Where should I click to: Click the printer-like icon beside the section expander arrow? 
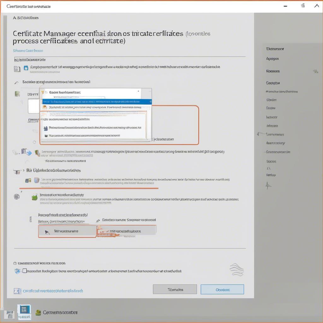17,171
